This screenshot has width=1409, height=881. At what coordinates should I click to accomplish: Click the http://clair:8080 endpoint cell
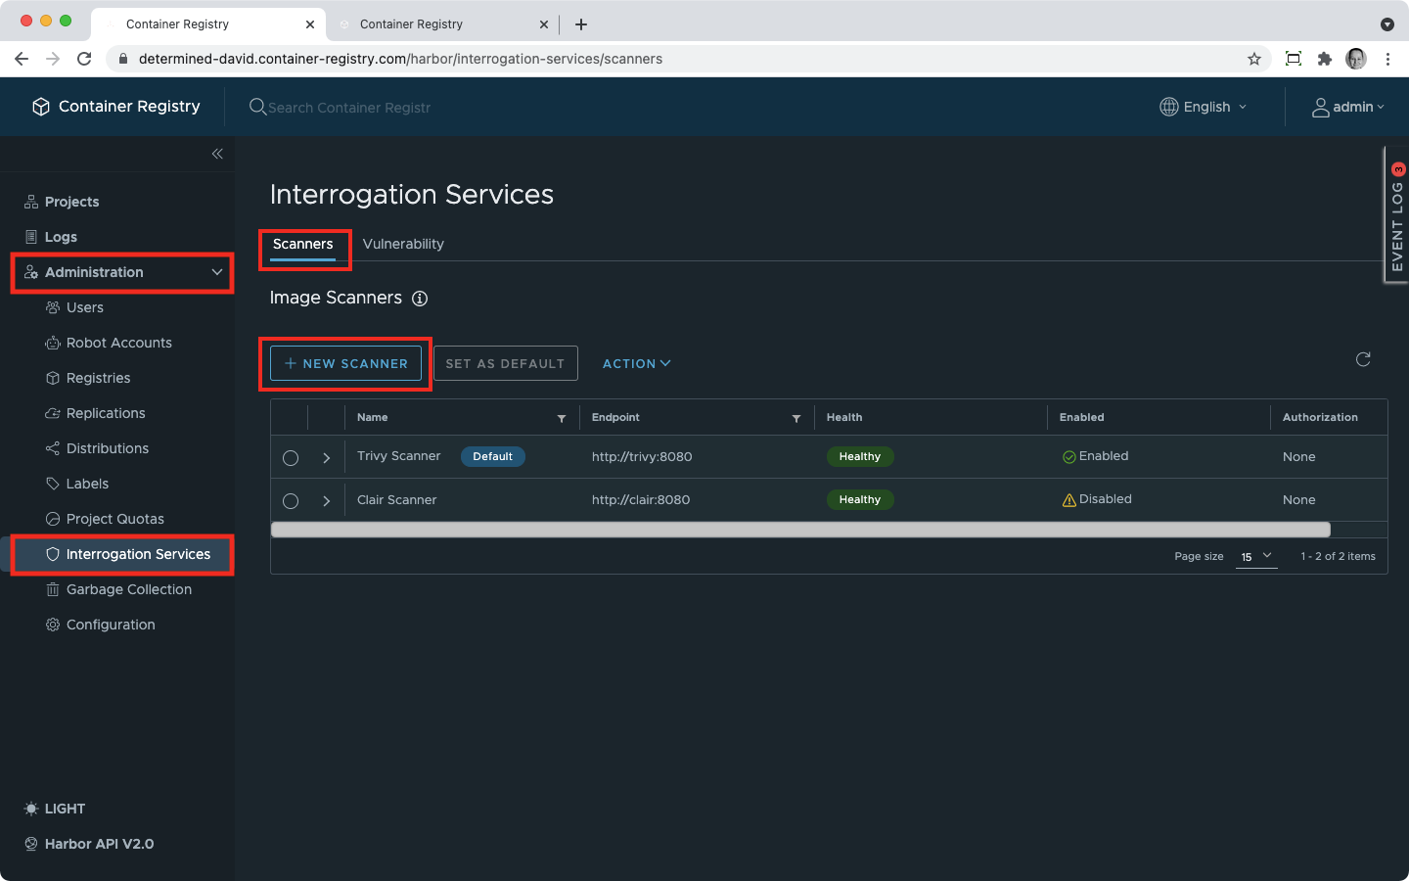(x=641, y=499)
